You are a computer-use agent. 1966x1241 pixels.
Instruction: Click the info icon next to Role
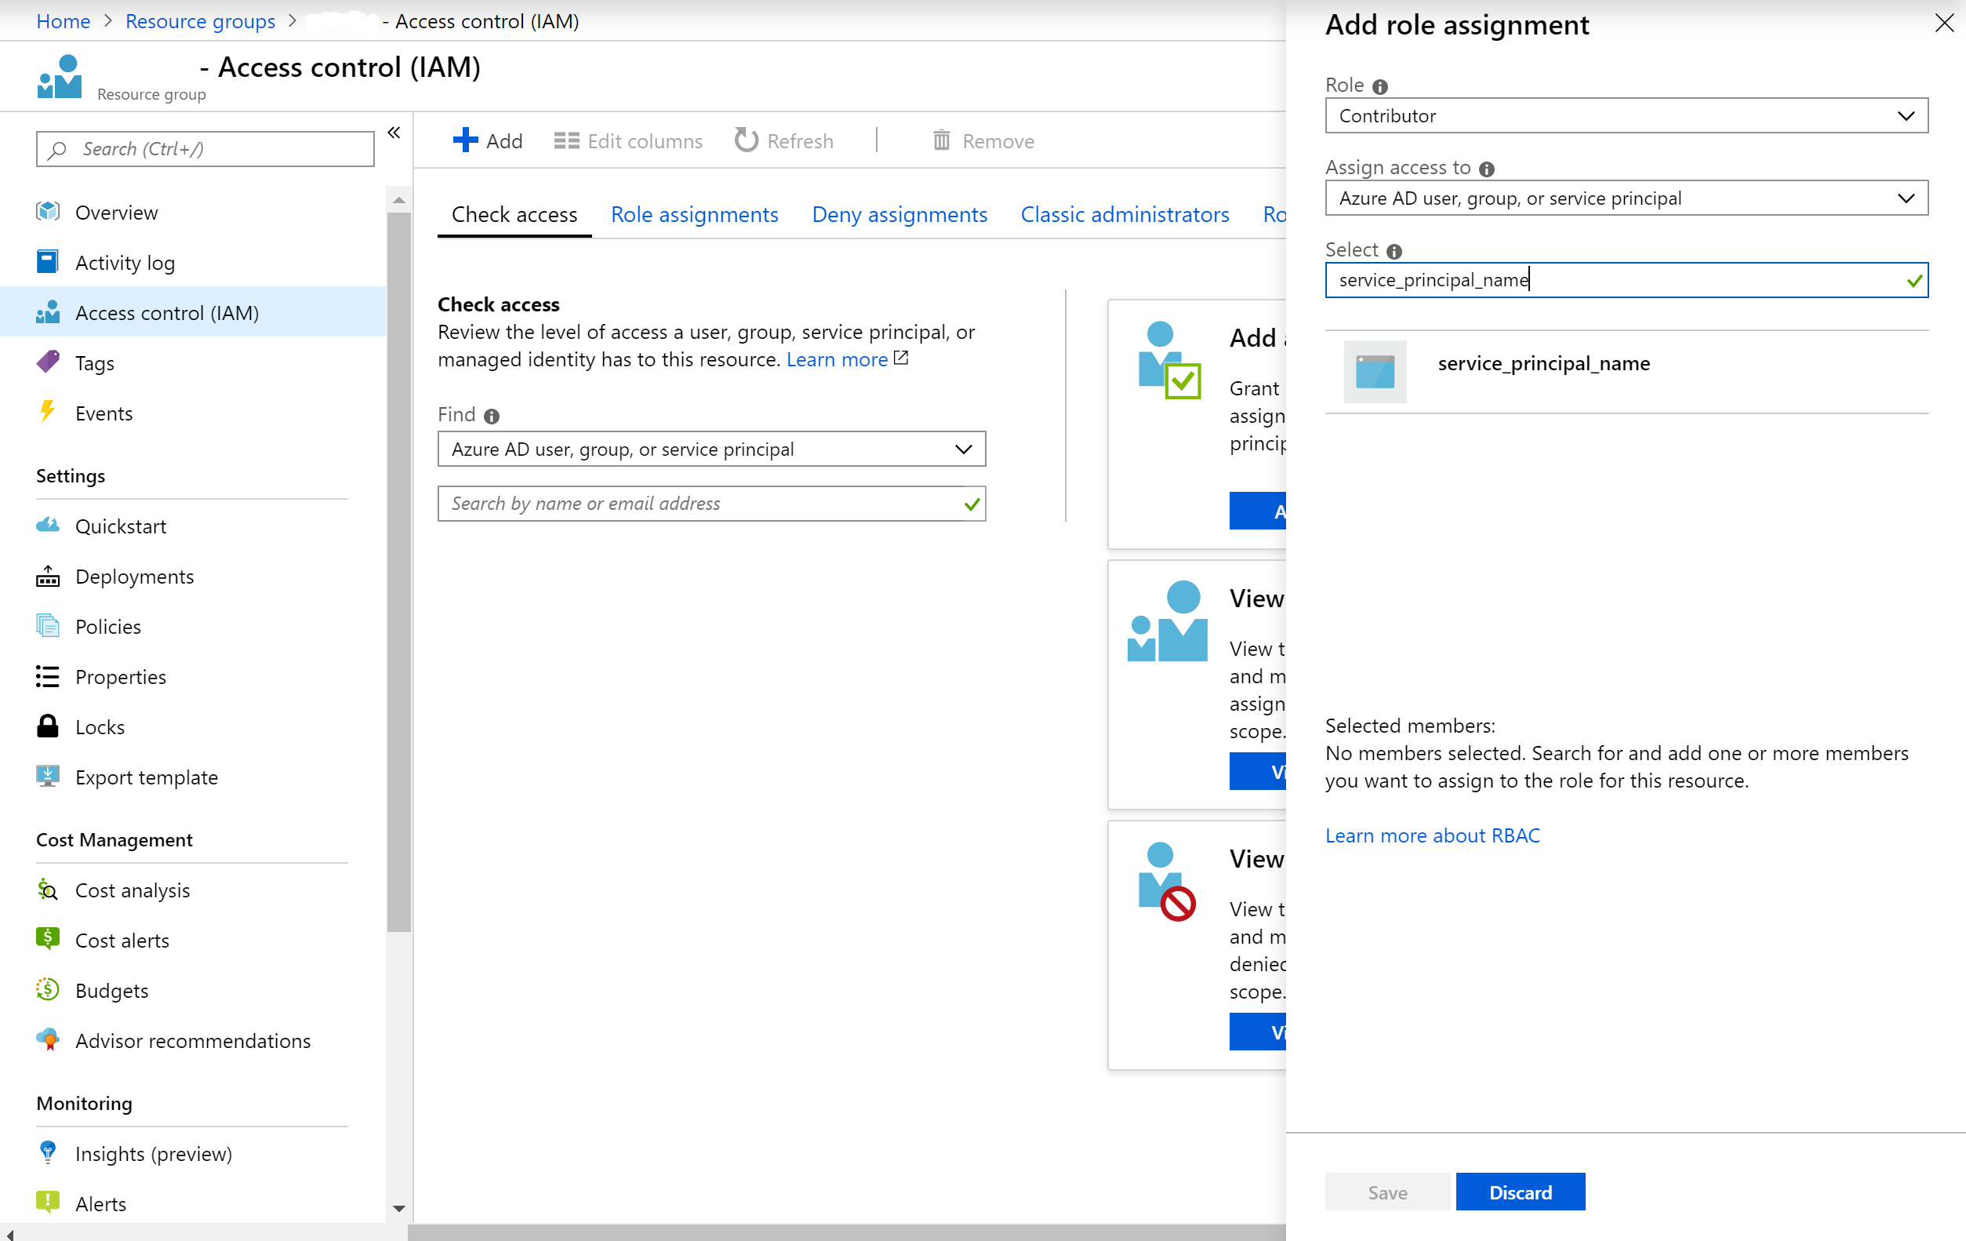[1381, 86]
